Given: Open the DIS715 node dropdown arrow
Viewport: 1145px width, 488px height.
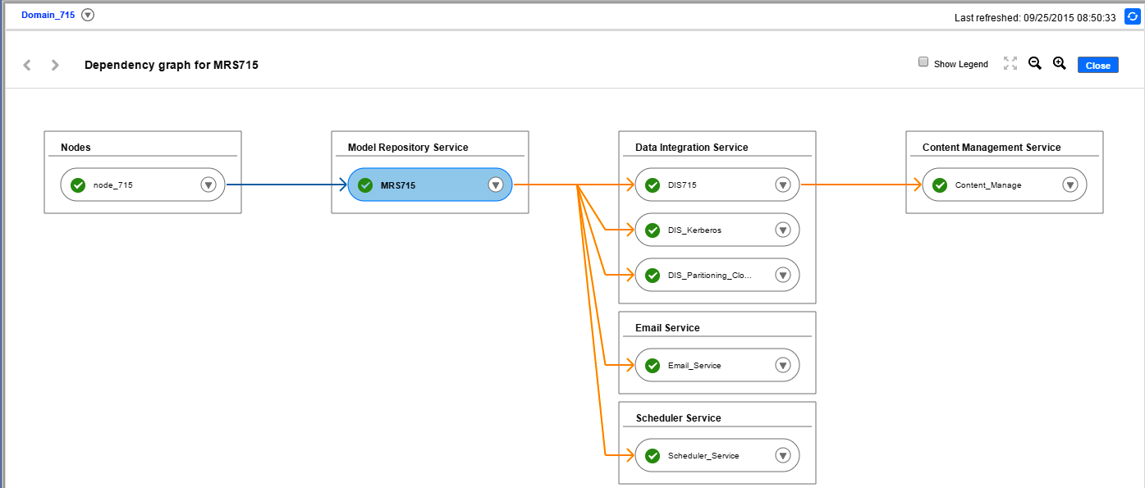Looking at the screenshot, I should click(x=782, y=185).
